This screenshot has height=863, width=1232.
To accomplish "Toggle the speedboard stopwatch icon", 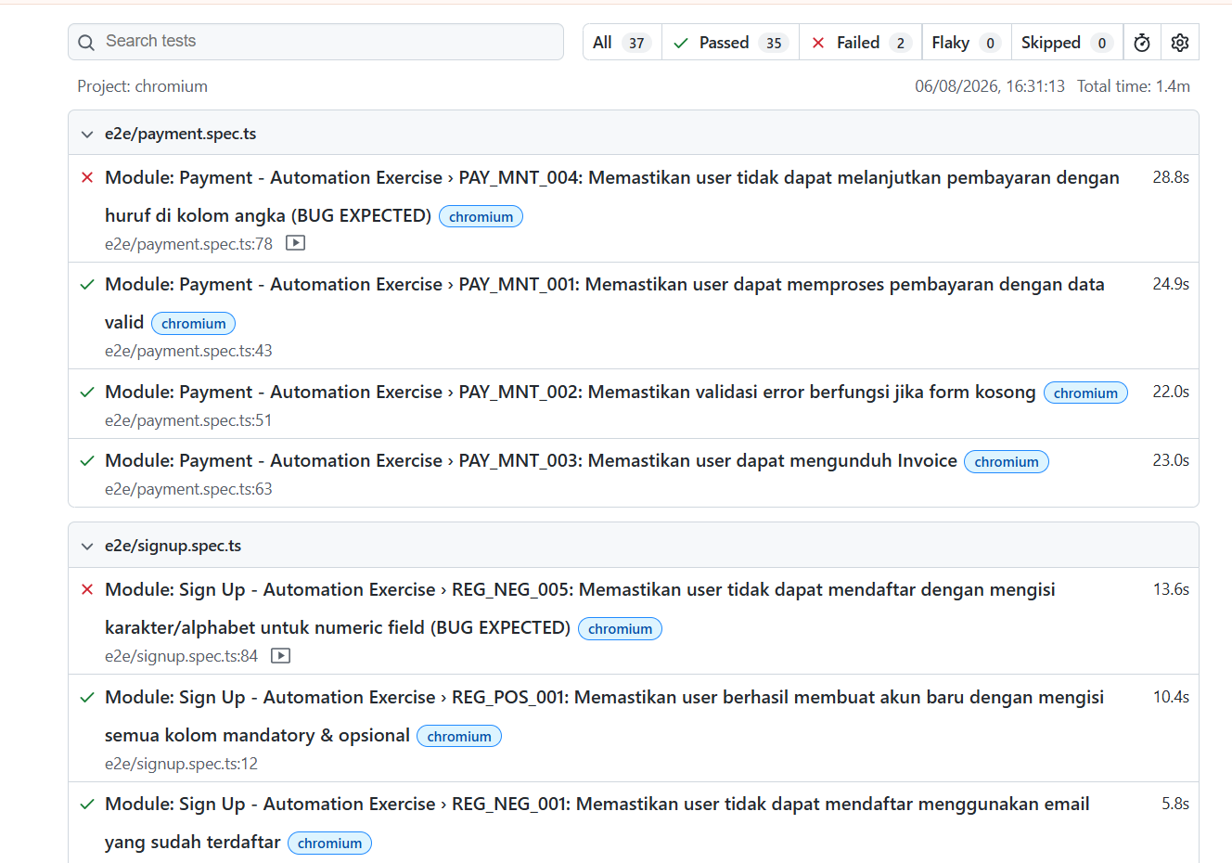I will pos(1142,43).
